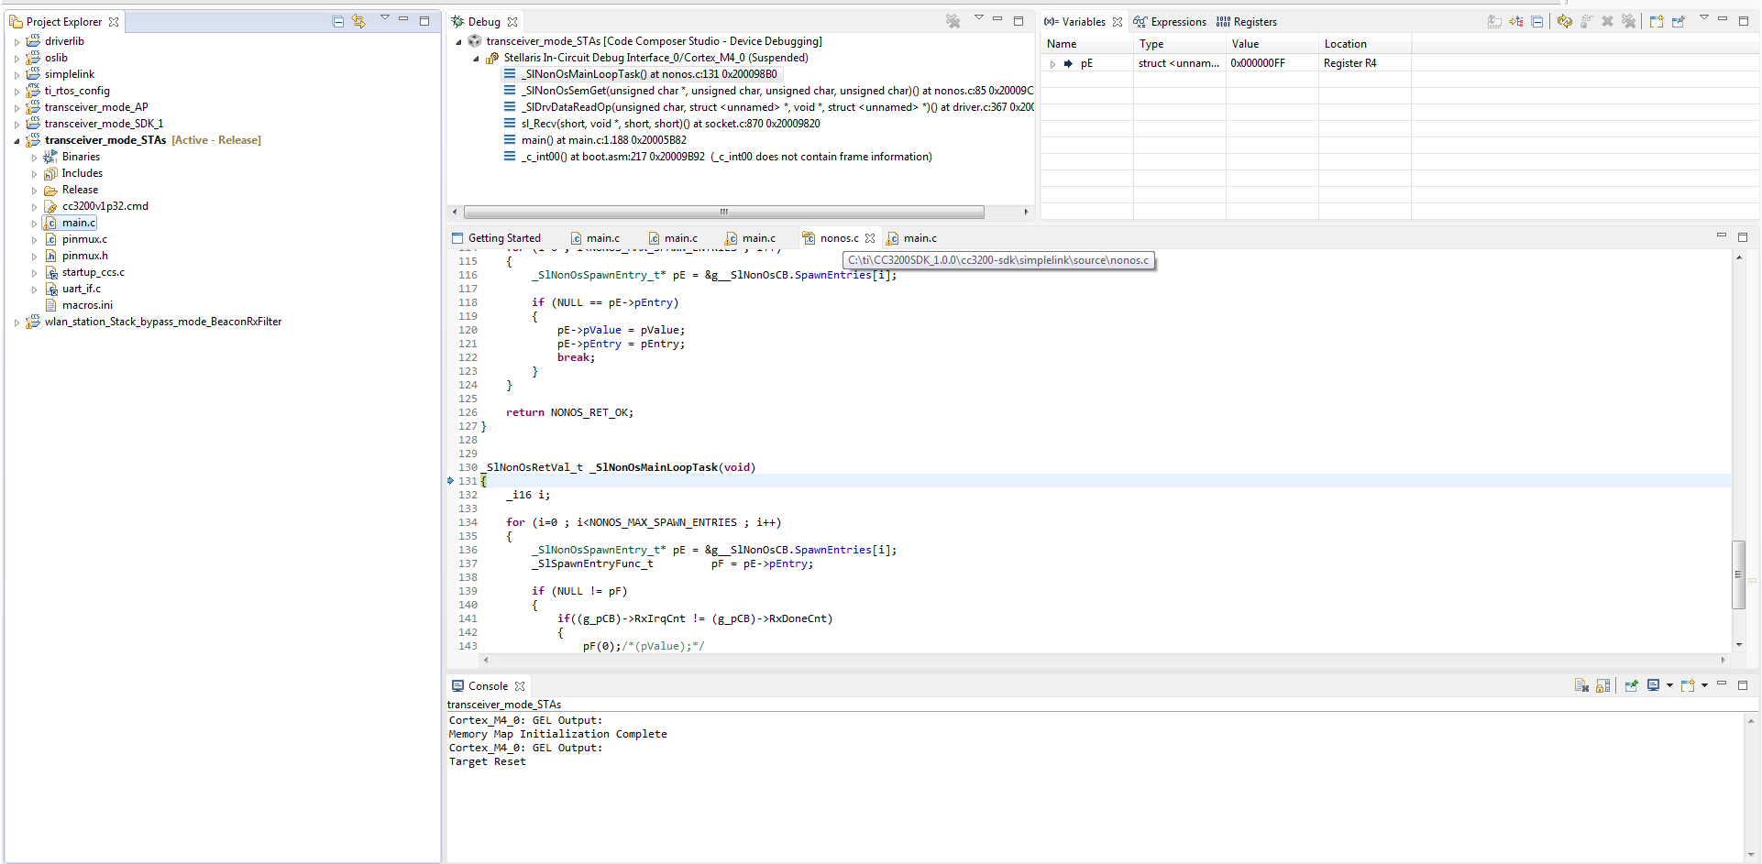The width and height of the screenshot is (1762, 864).
Task: Switch to the Registers tab
Action: pyautogui.click(x=1247, y=22)
